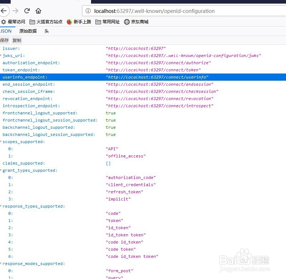Select the end_session_endpoint key
The image size is (286, 279).
click(x=29, y=84)
